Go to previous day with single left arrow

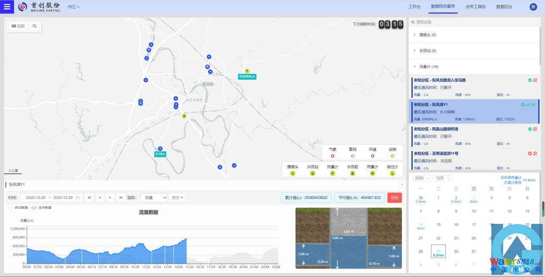pos(100,198)
